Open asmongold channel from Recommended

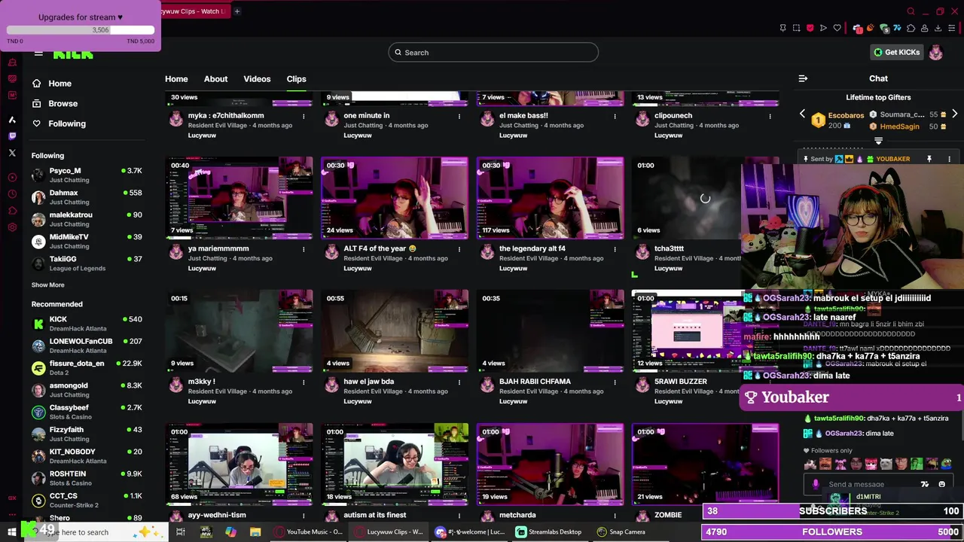click(87, 390)
